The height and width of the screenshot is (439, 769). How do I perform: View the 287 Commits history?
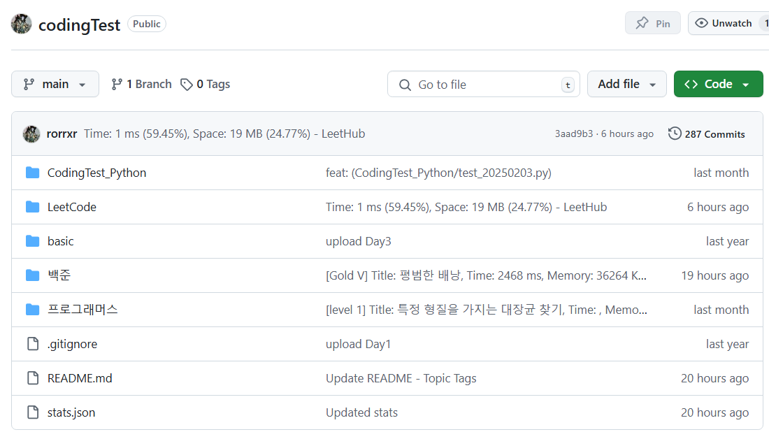[706, 134]
